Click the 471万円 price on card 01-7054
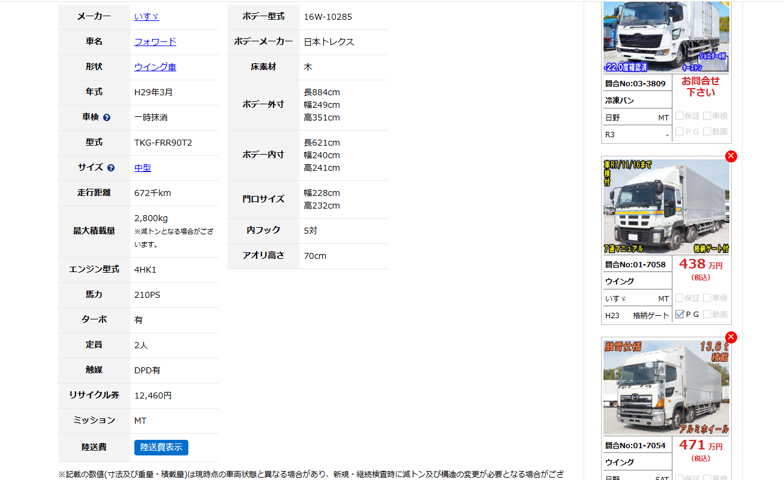Image resolution: width=784 pixels, height=480 pixels. tap(701, 445)
